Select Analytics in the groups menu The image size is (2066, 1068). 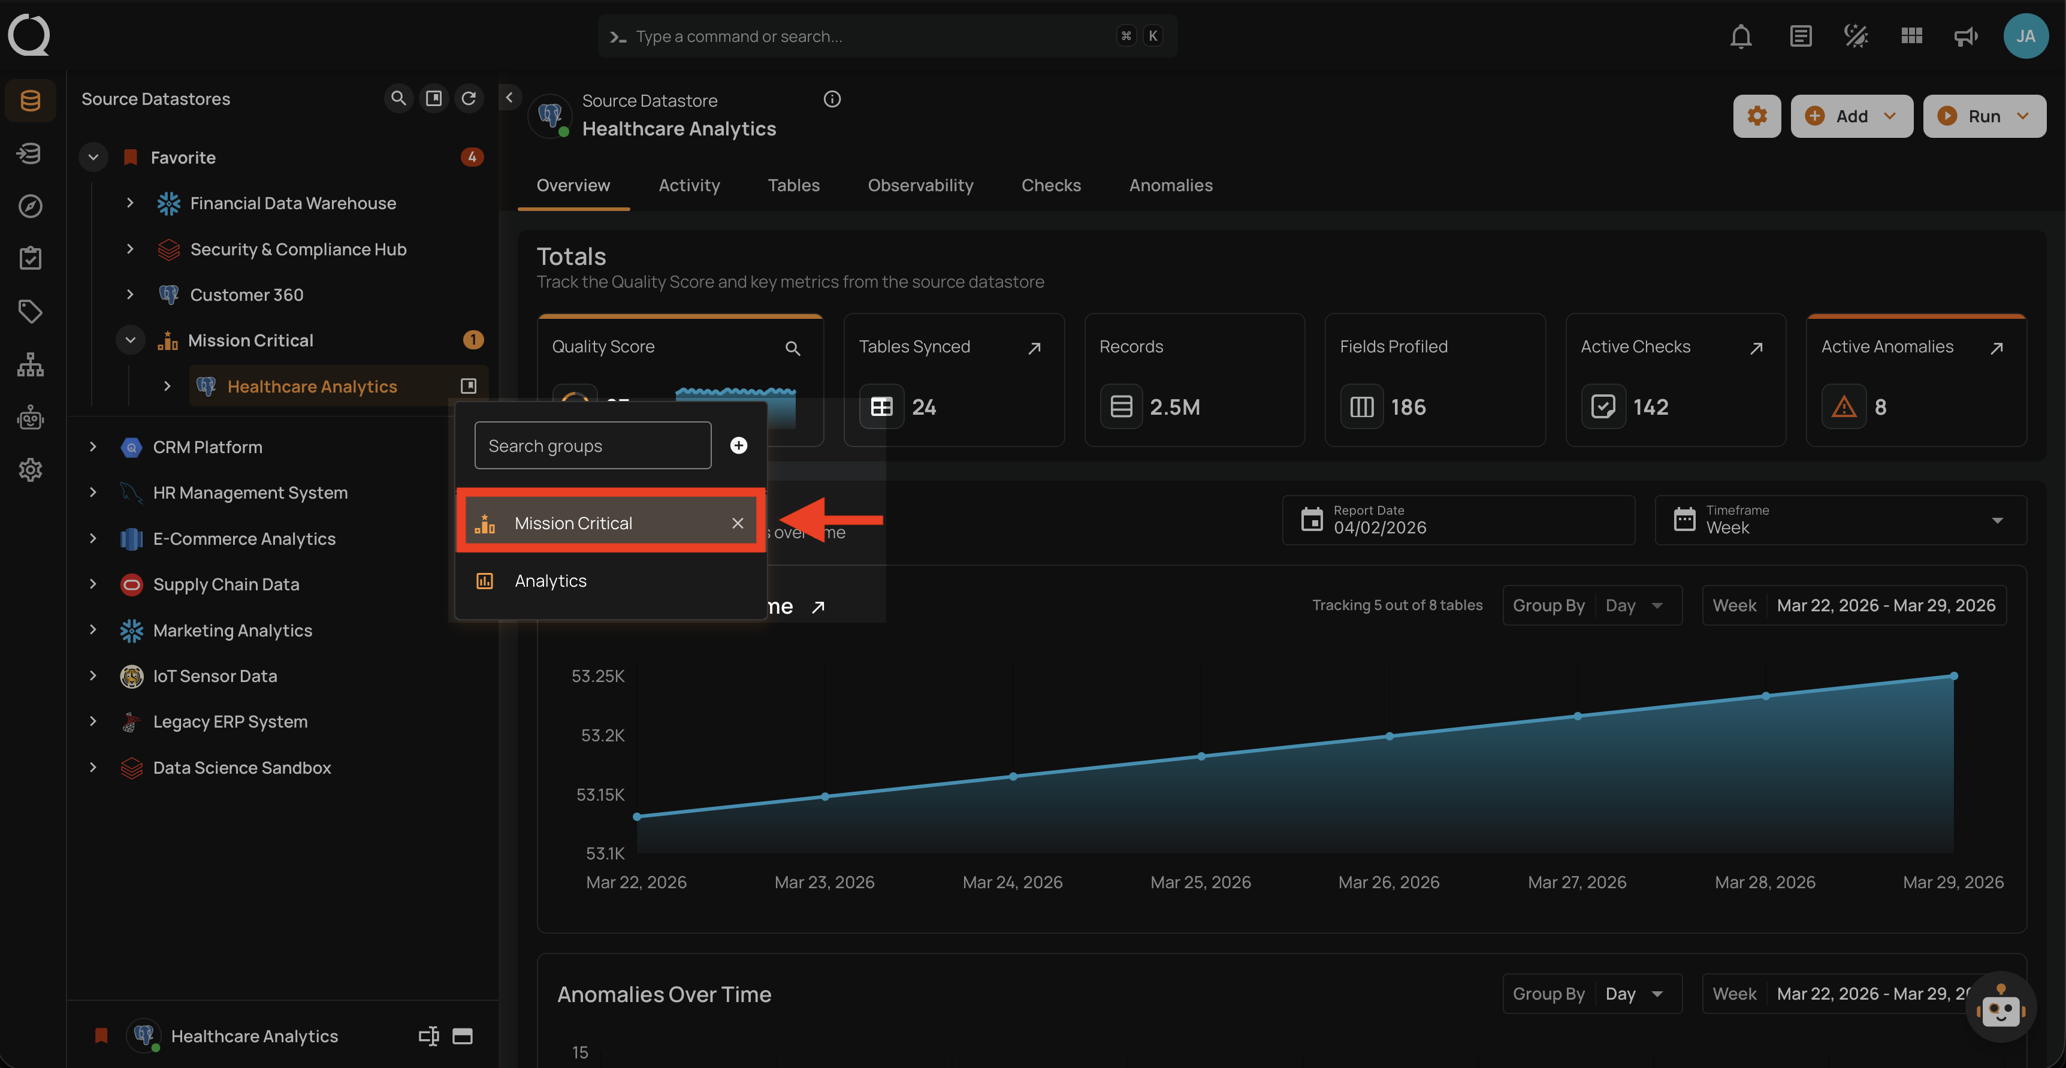[550, 581]
